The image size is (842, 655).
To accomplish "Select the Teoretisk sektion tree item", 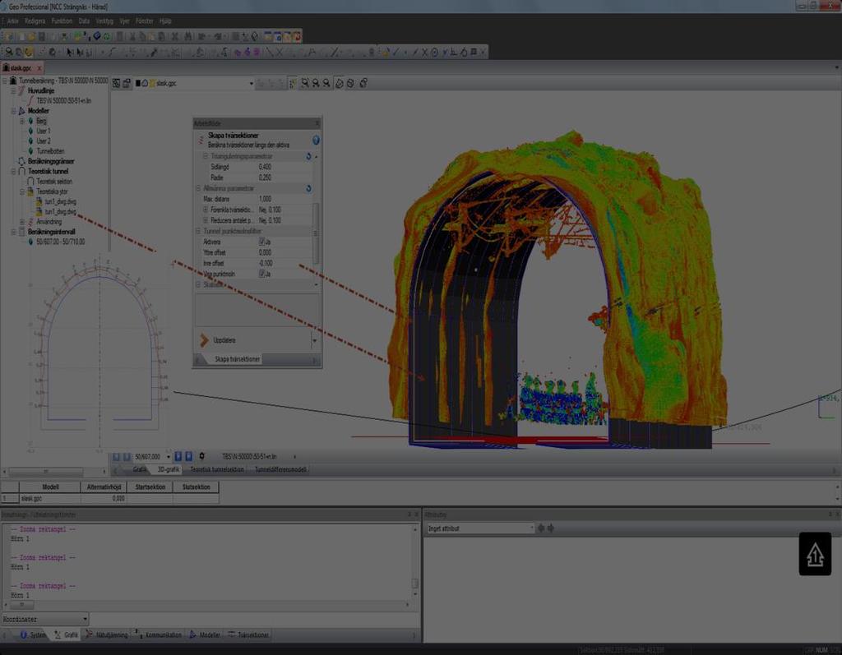I will (x=54, y=182).
